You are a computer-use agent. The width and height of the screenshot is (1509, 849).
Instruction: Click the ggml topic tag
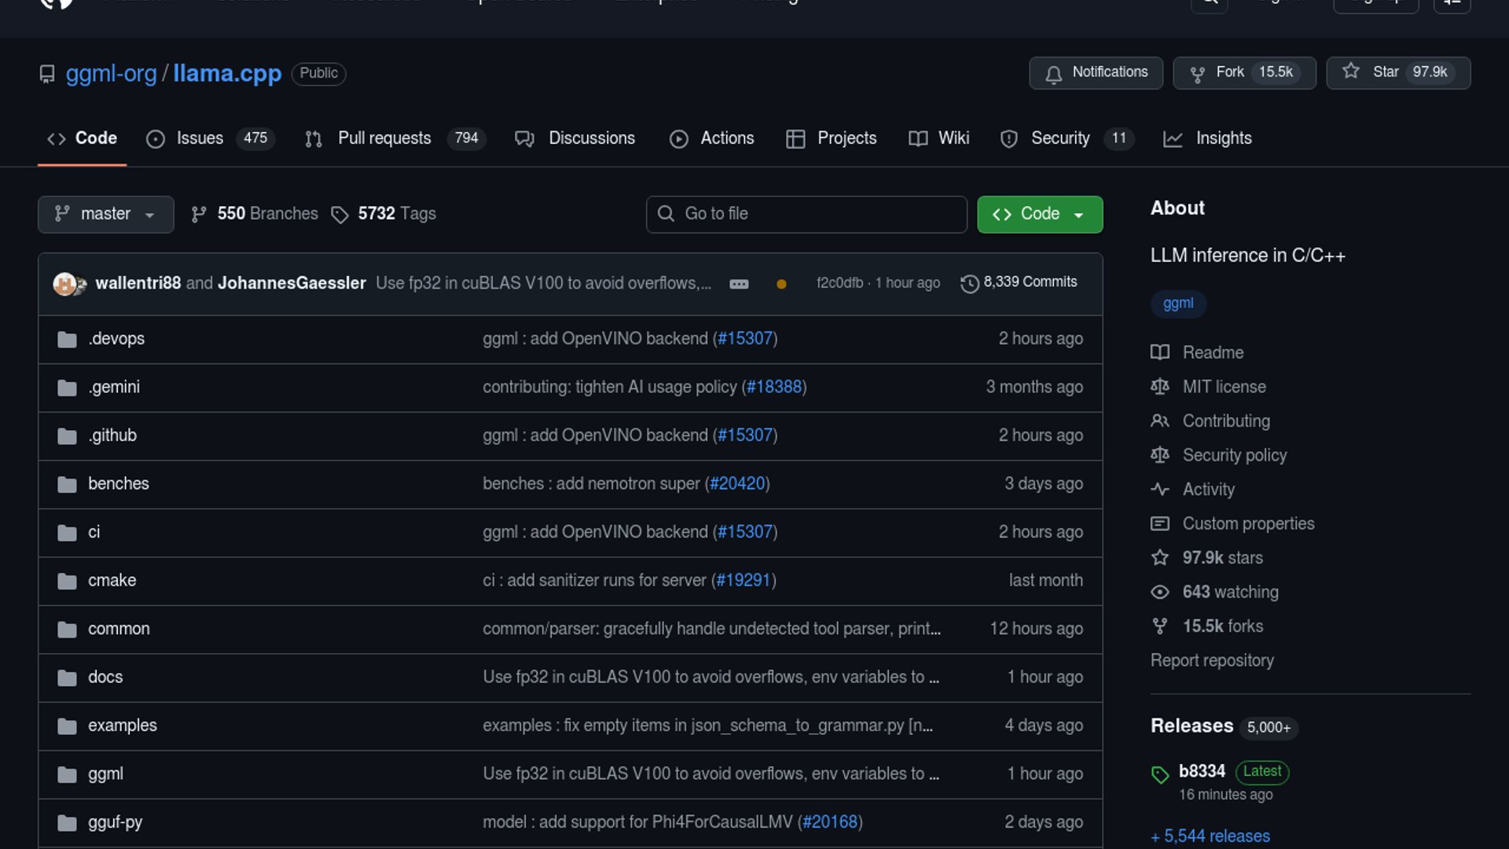tap(1177, 303)
